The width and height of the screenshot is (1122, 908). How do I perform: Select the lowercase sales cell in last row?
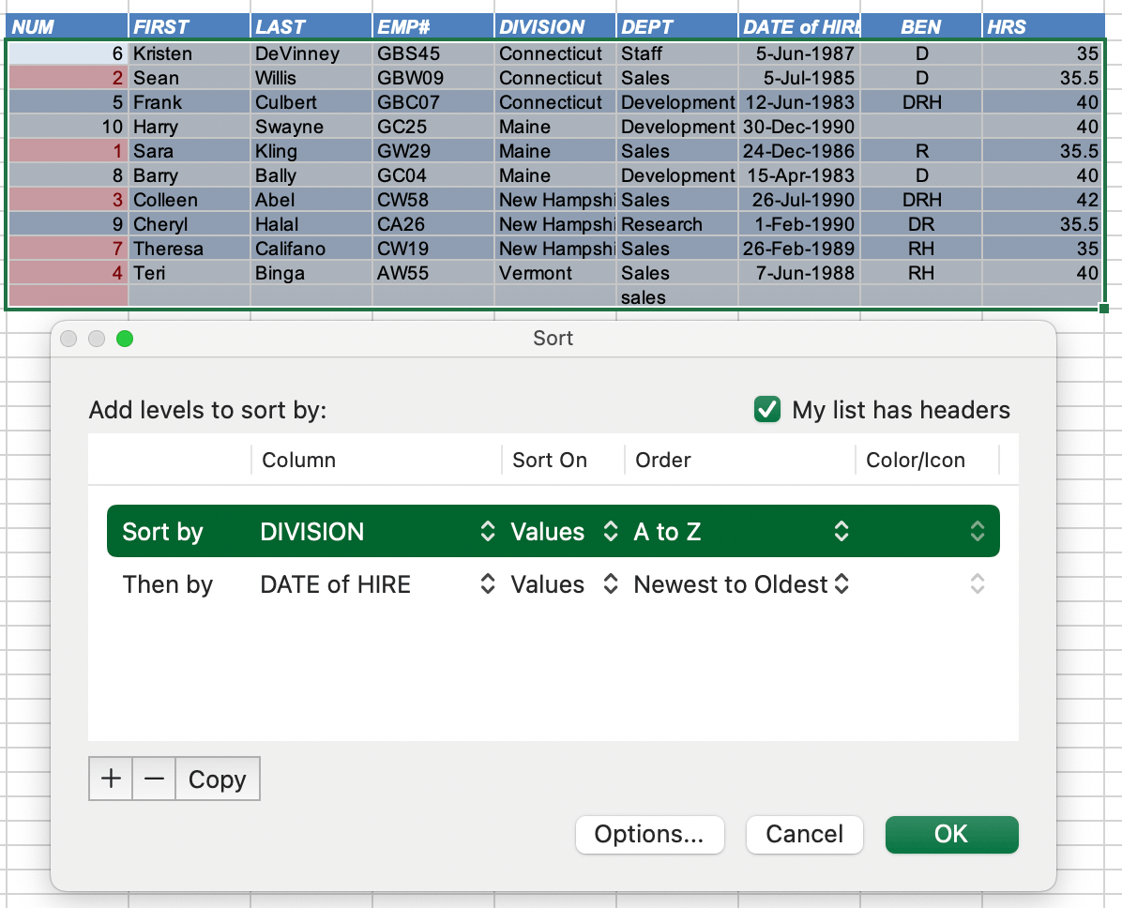coord(677,297)
